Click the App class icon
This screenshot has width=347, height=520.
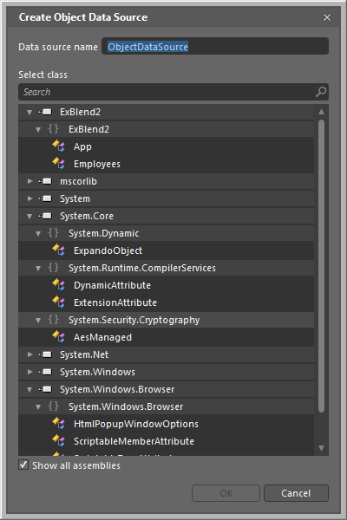click(58, 146)
